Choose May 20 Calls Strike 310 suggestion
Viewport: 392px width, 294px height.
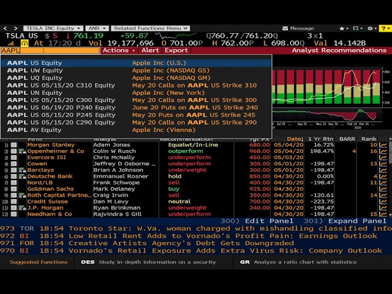tap(136, 85)
